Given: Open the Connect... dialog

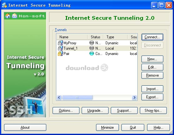Looking at the screenshot, I should tap(152, 37).
